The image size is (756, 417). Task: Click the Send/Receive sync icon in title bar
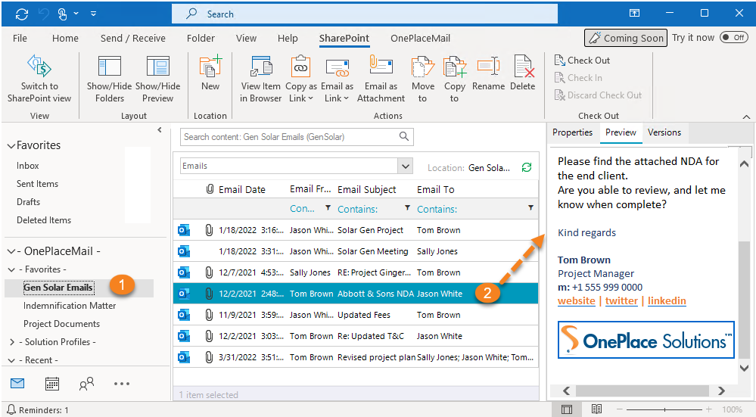(x=22, y=14)
